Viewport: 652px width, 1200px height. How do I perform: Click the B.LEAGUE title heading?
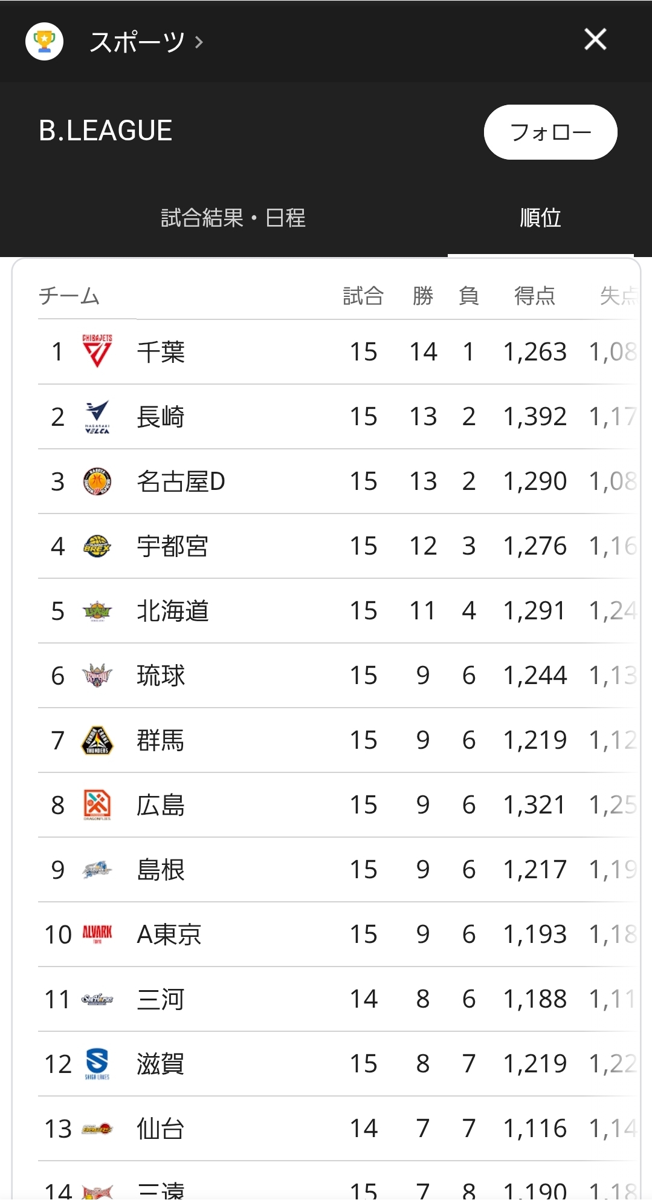tap(106, 131)
